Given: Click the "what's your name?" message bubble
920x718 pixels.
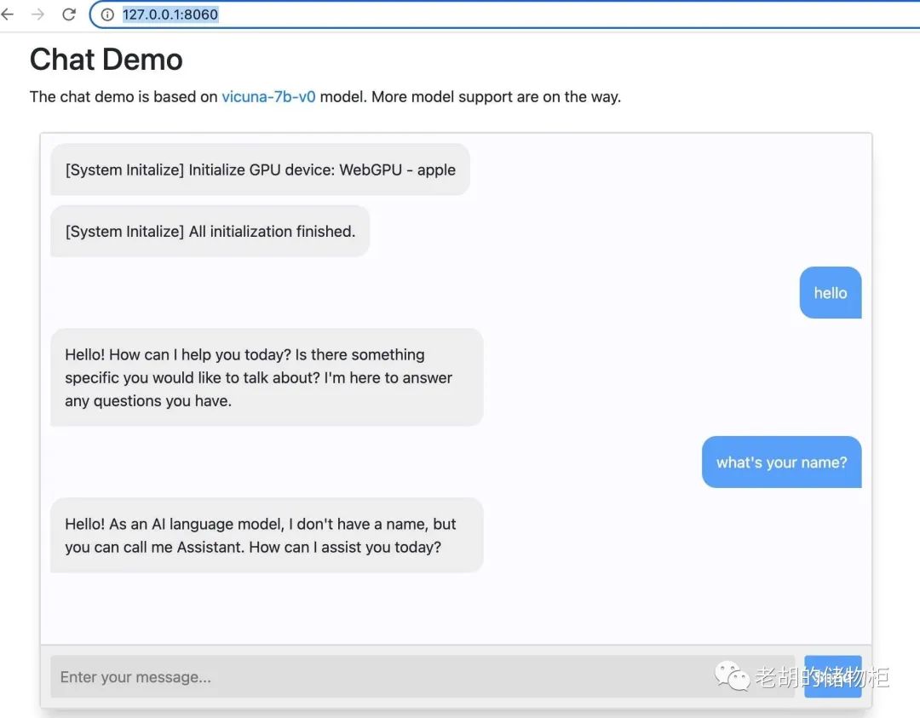Looking at the screenshot, I should [781, 462].
